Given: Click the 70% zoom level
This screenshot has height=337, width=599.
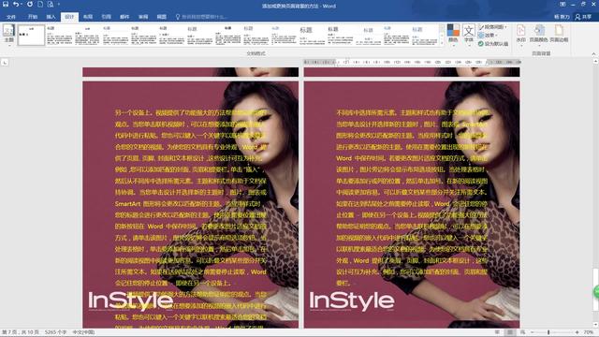Looking at the screenshot, I should (x=589, y=332).
